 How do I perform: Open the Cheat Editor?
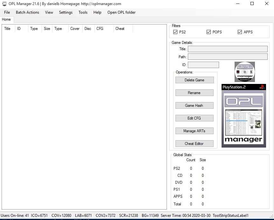[x=194, y=143]
